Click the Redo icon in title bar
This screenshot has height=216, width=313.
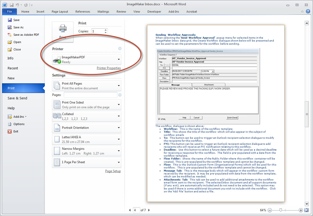26,5
